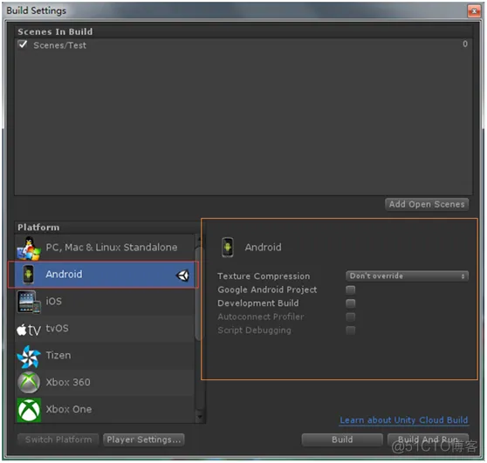Click the iOS devices icon
This screenshot has height=463, width=487.
coord(29,302)
